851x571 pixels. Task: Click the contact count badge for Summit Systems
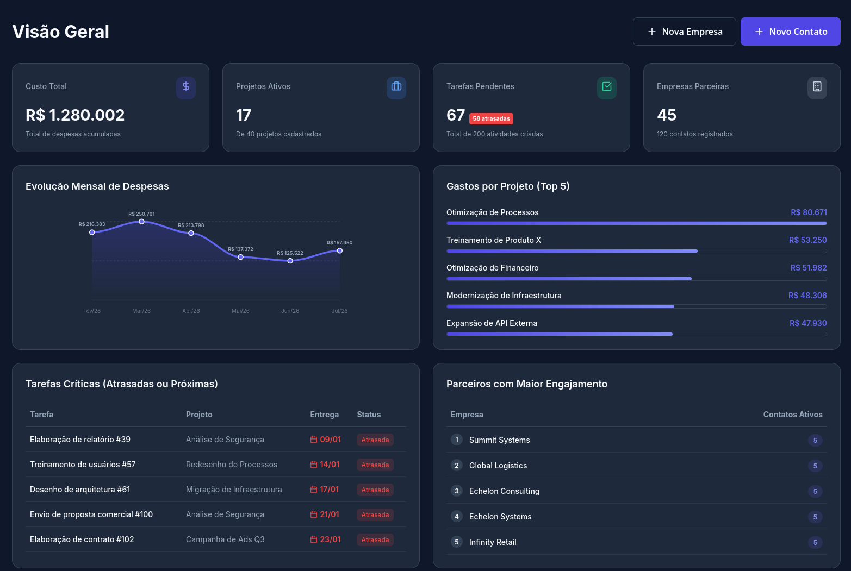815,440
